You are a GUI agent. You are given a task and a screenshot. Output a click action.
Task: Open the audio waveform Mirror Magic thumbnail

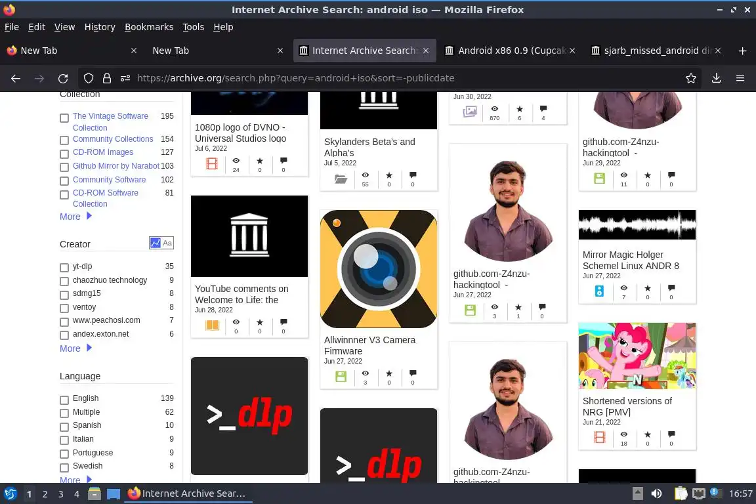[x=637, y=224]
